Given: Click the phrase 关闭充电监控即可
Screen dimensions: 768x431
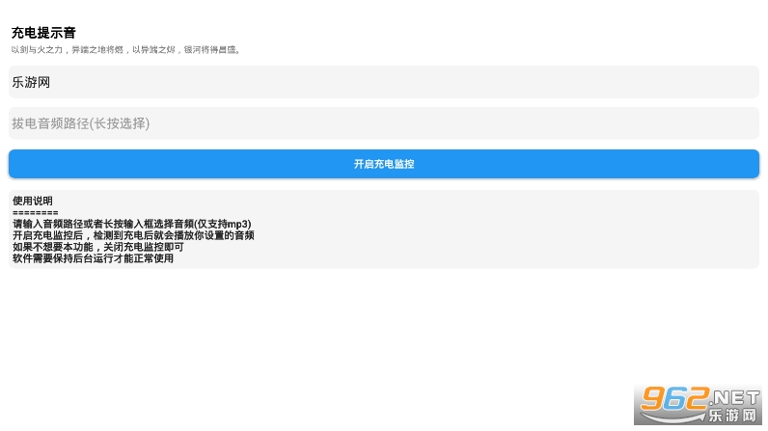Looking at the screenshot, I should point(144,247).
